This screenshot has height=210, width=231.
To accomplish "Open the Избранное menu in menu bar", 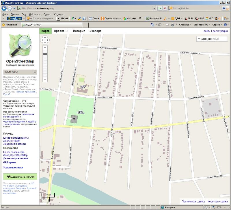I will pos(34,14).
